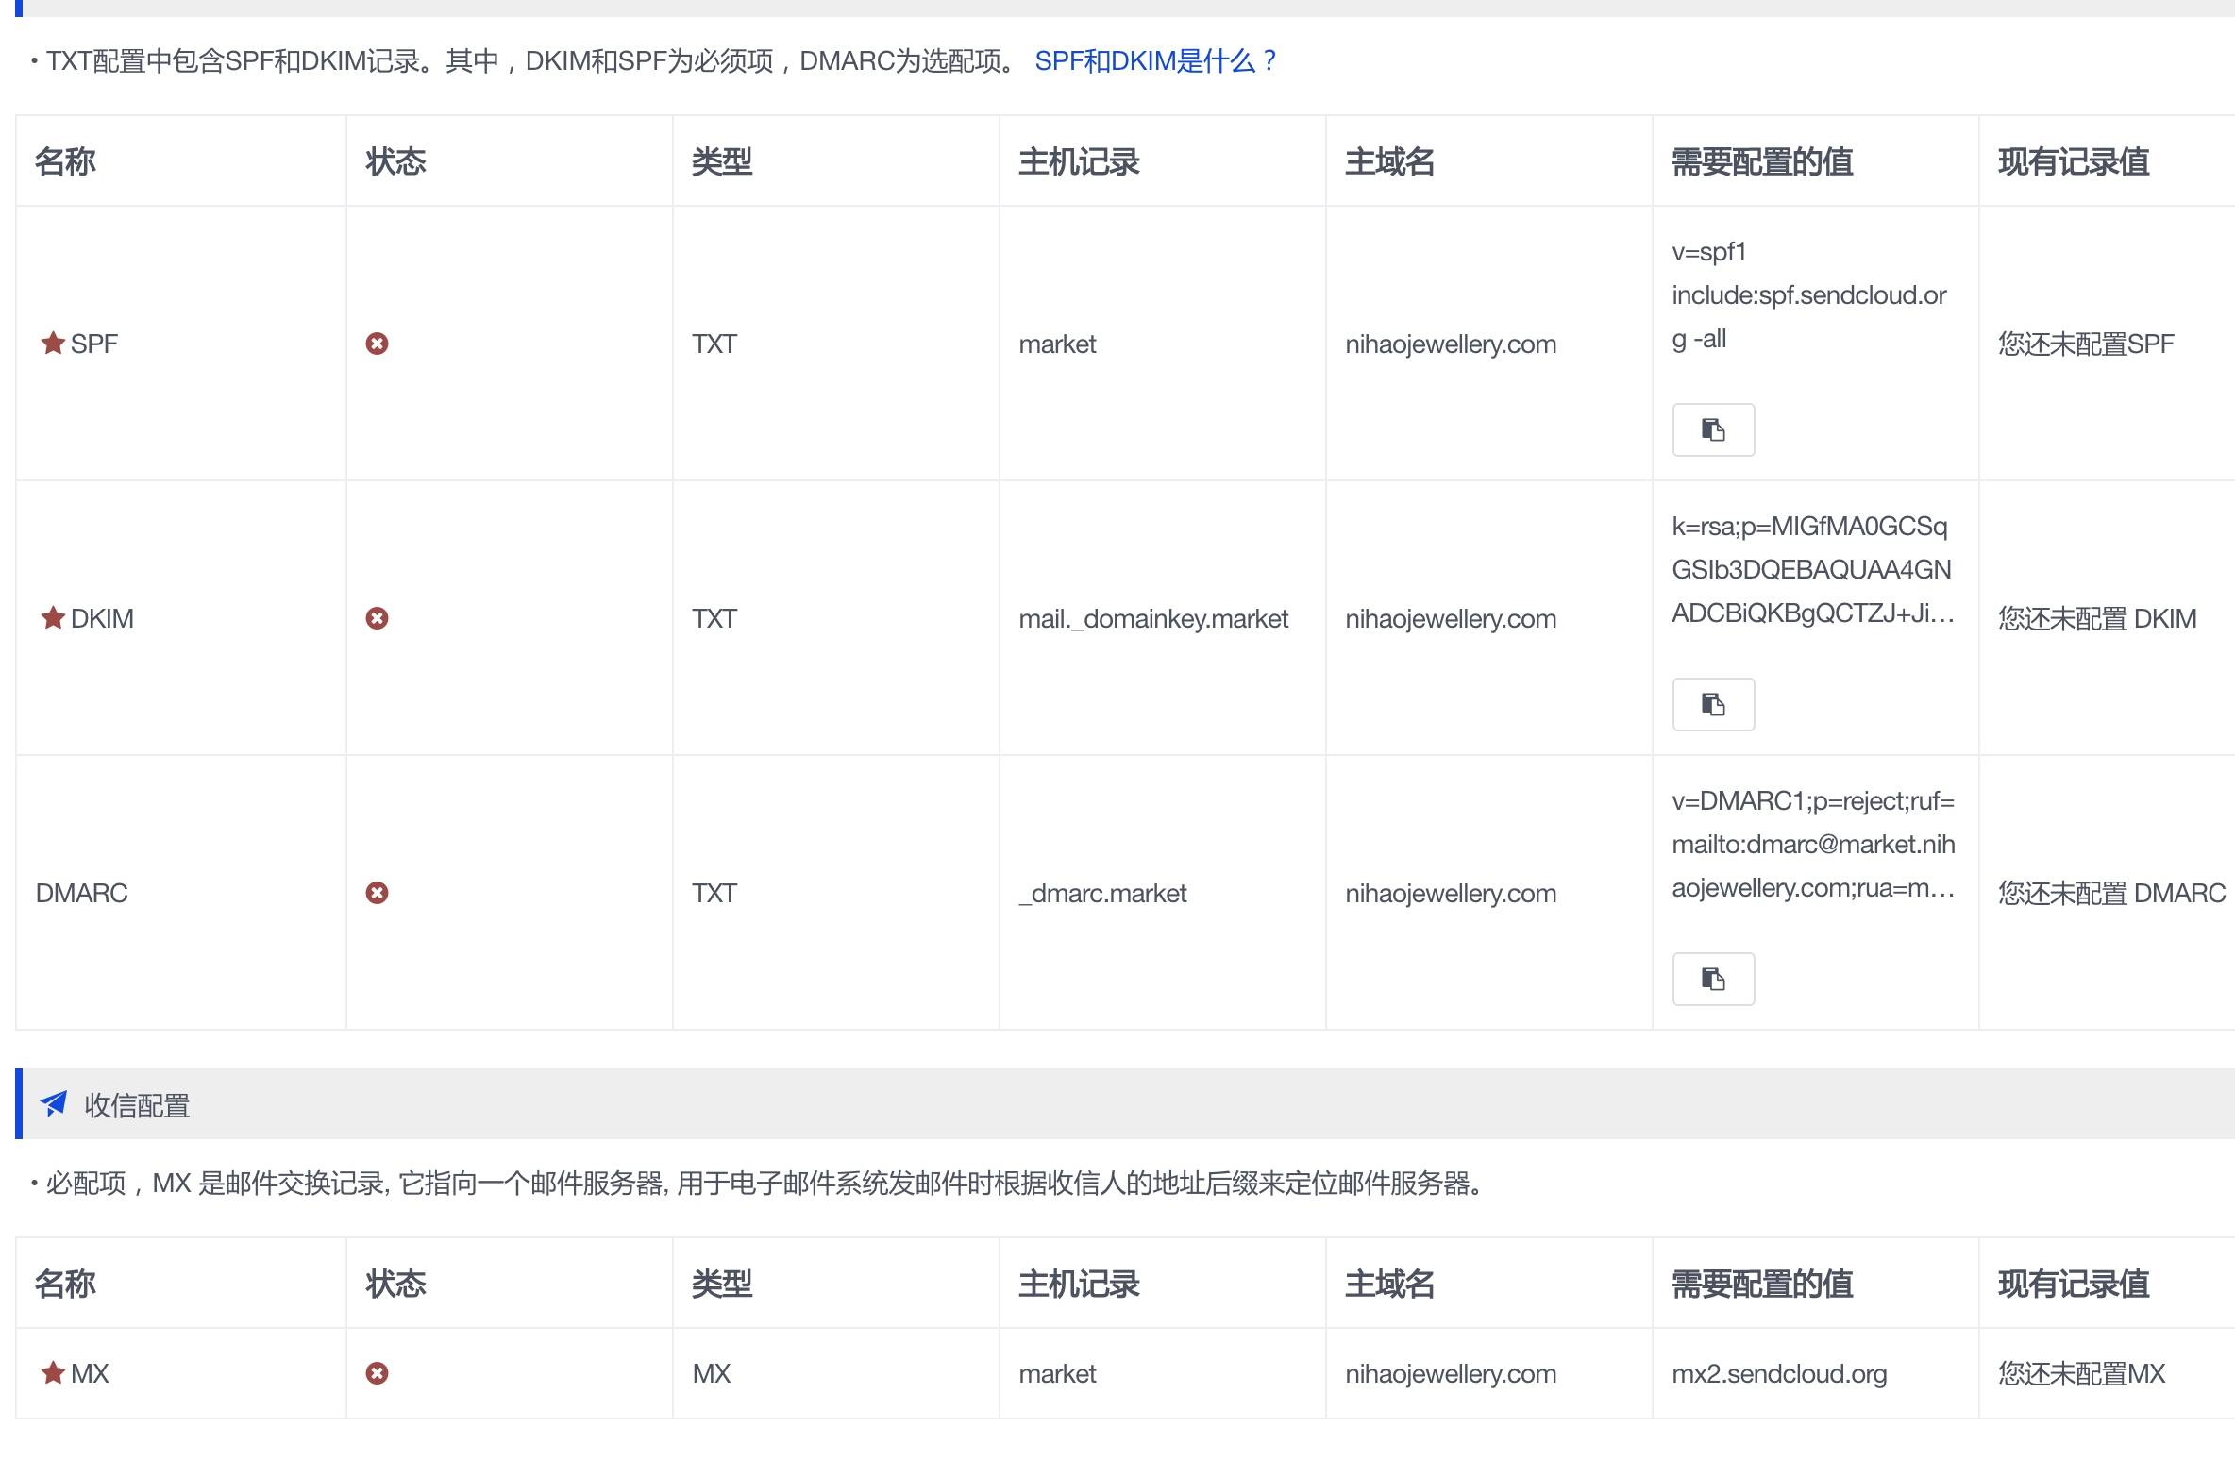Screen dimensions: 2235x1461
Task: Click the SPF row error status icon
Action: [x=377, y=344]
